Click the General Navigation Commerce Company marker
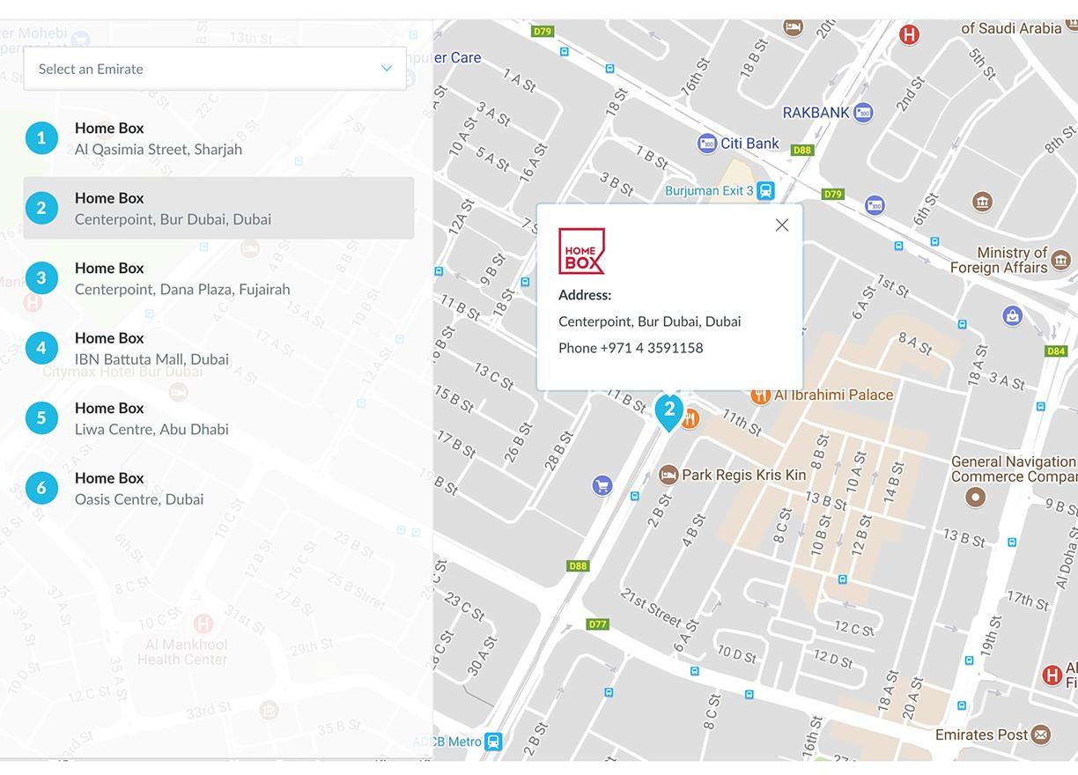 click(975, 498)
